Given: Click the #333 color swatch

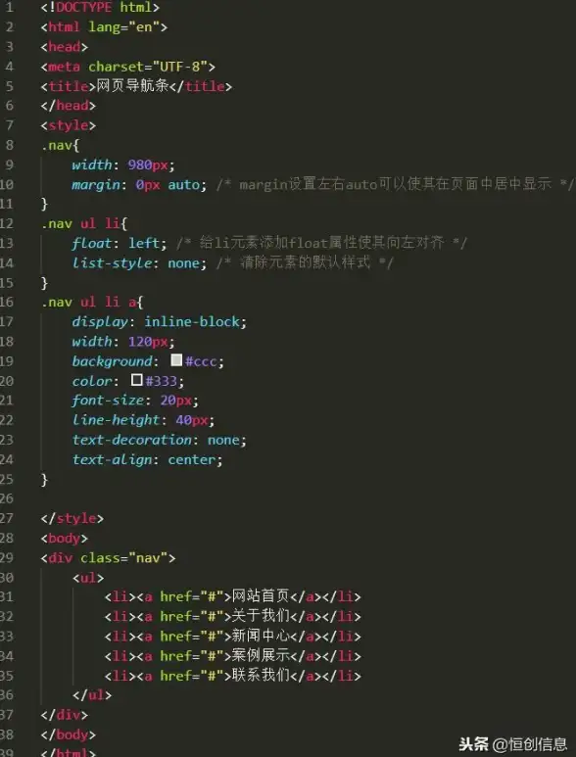Looking at the screenshot, I should click(137, 380).
